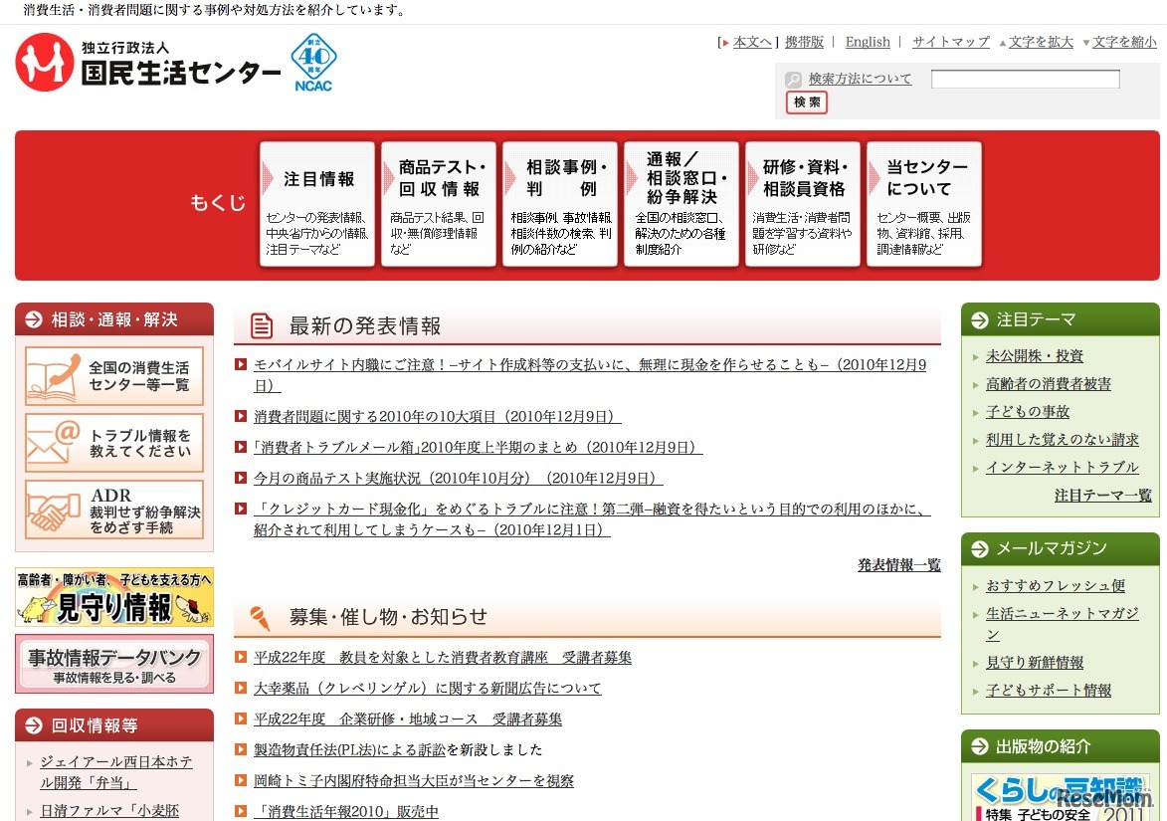Open the 高齢者の消費者被害 theme link
This screenshot has width=1167, height=821.
click(x=1048, y=384)
